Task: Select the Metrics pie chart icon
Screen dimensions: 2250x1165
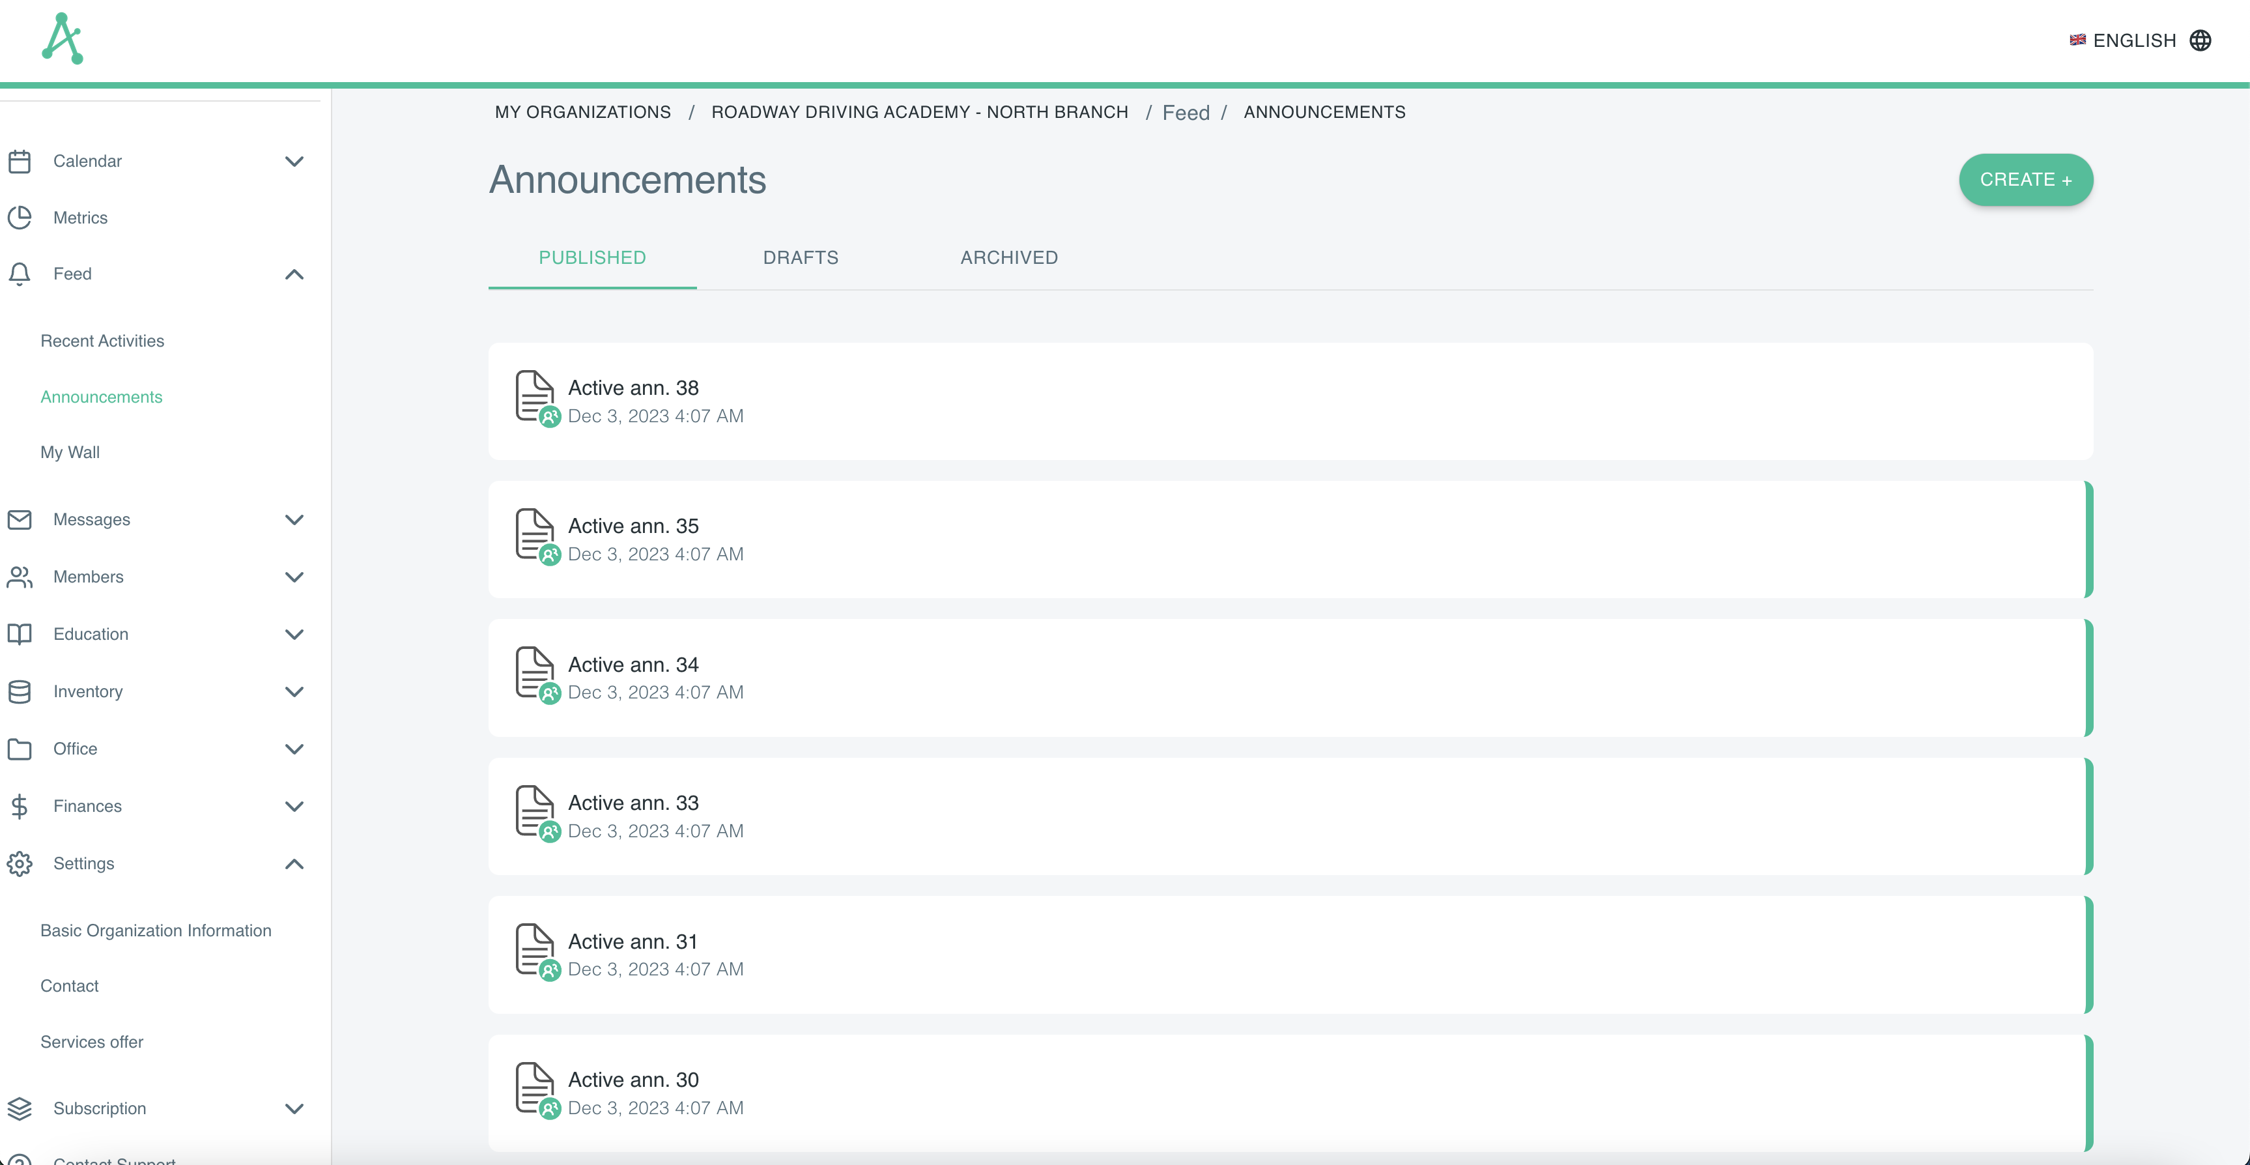Action: 20,217
